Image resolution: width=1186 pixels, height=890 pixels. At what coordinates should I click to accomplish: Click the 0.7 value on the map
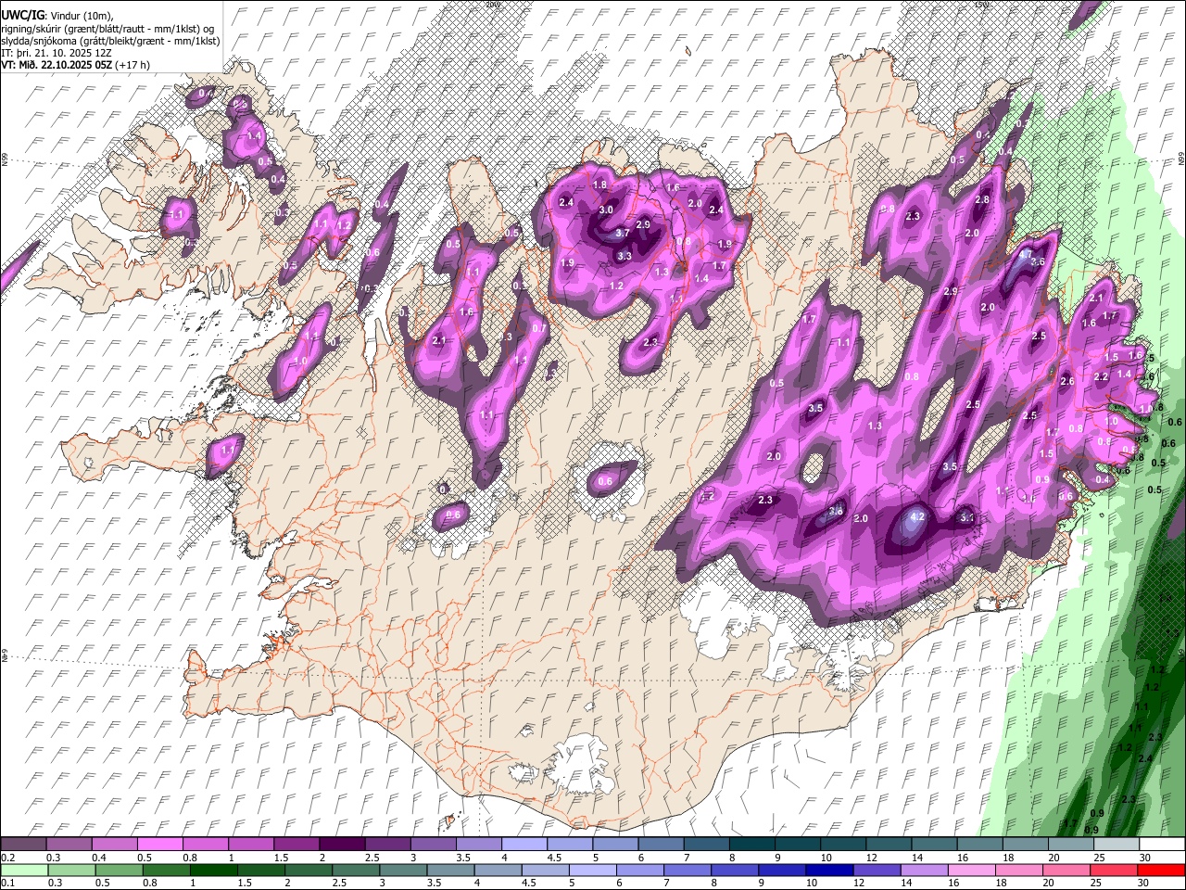[539, 328]
